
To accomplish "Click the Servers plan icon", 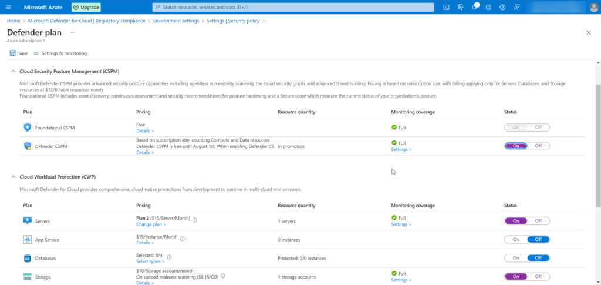I will (x=27, y=221).
